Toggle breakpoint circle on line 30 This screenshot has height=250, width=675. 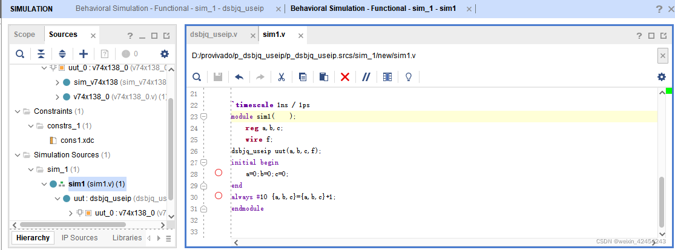(219, 196)
